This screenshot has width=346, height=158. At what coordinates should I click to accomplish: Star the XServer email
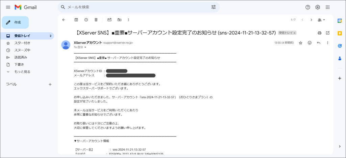point(300,43)
